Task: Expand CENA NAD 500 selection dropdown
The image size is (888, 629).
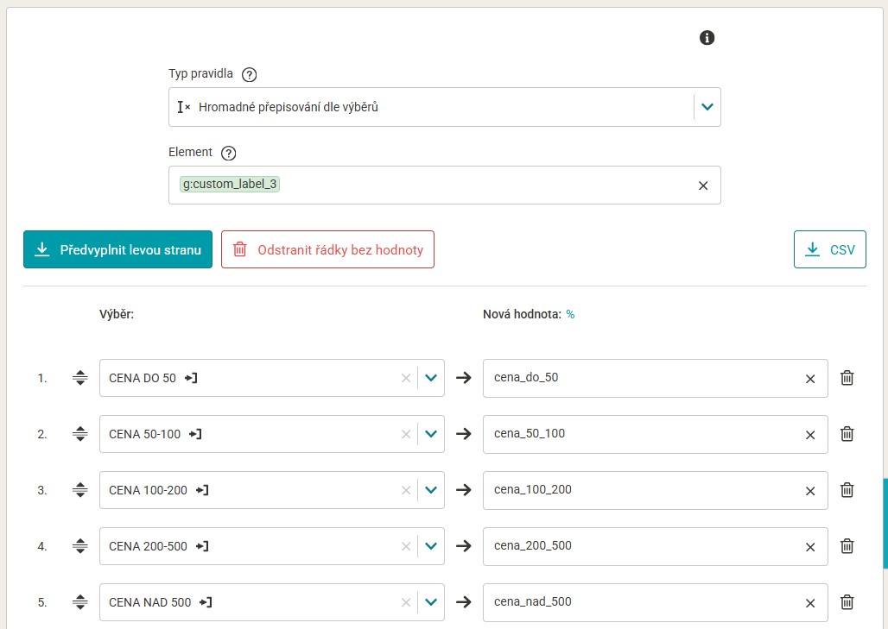Action: pyautogui.click(x=431, y=602)
